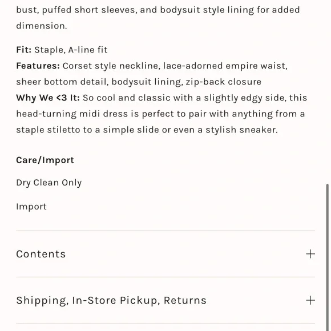
Task: Click the vertical scrollbar thumb
Action: [x=327, y=257]
